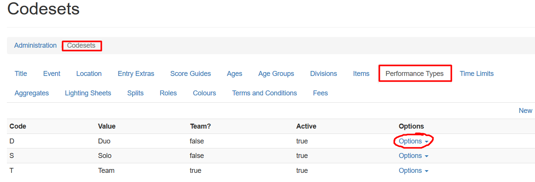Viewport: 535px width, 182px height.
Task: Open the Options dropdown for Duo row
Action: (x=413, y=141)
